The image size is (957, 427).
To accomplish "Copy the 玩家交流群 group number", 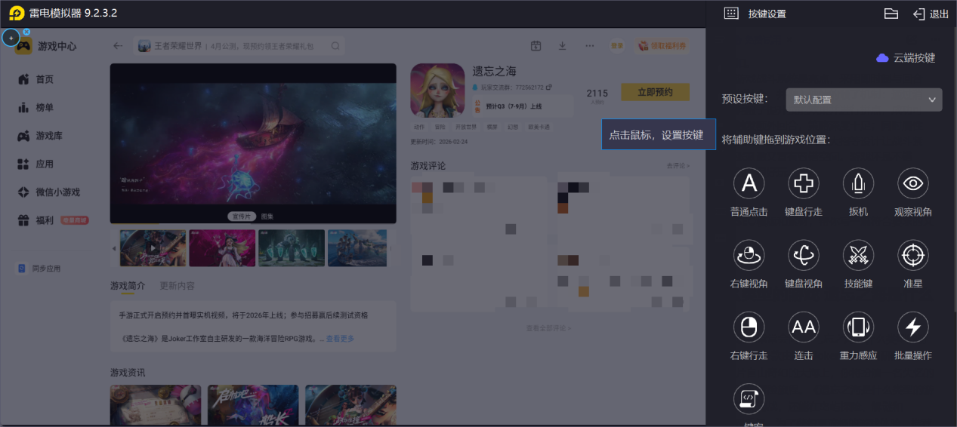I will (x=549, y=88).
